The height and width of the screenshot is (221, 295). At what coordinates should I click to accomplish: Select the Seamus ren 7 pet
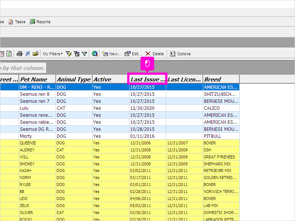(x=35, y=101)
